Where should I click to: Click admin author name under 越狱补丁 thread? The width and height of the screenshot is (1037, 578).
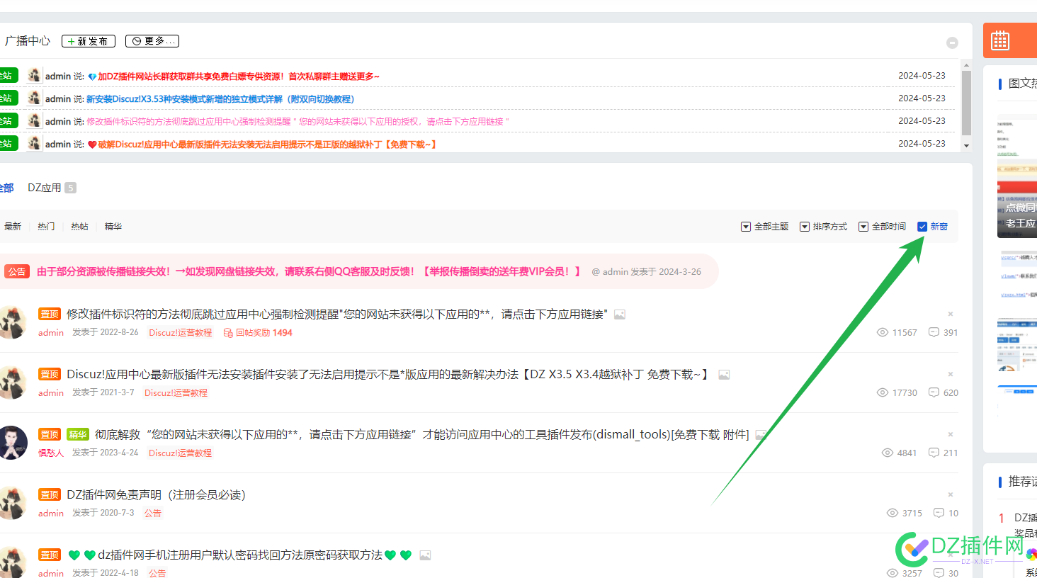[51, 393]
